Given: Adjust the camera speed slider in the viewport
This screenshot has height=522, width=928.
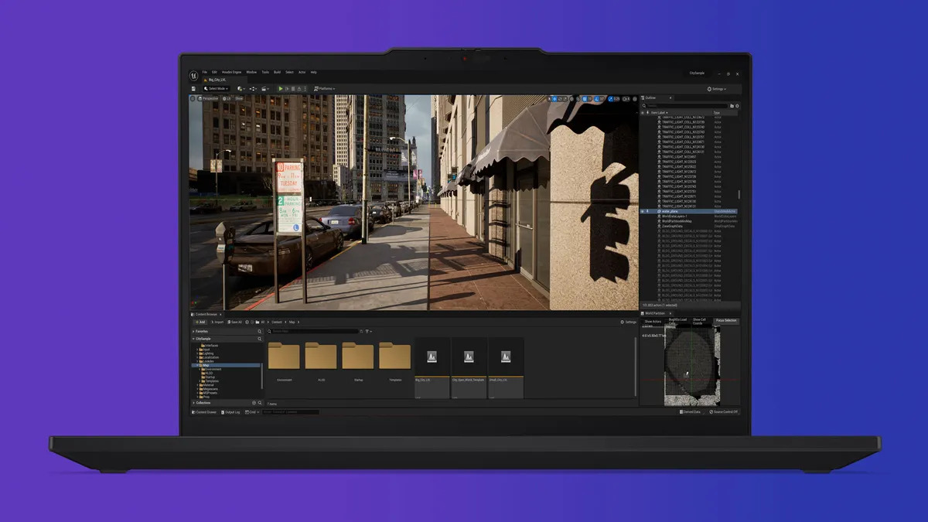Looking at the screenshot, I should point(624,98).
